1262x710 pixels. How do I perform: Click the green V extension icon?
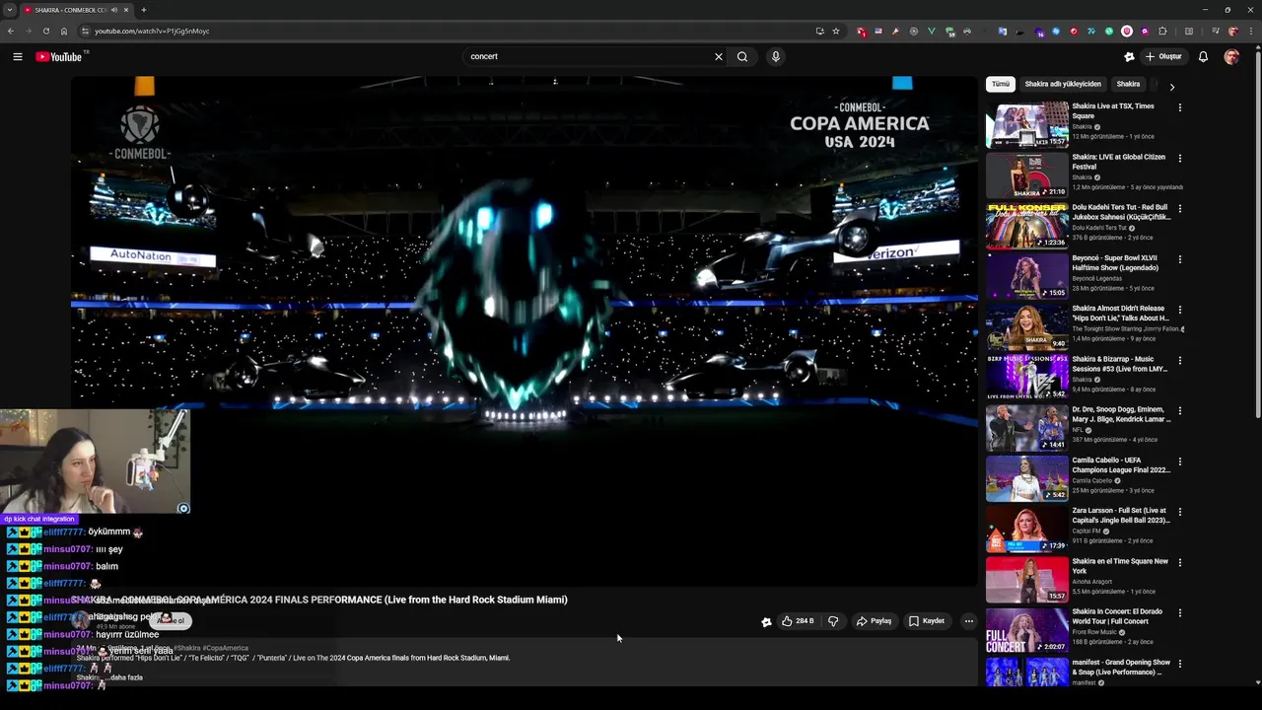tap(932, 31)
